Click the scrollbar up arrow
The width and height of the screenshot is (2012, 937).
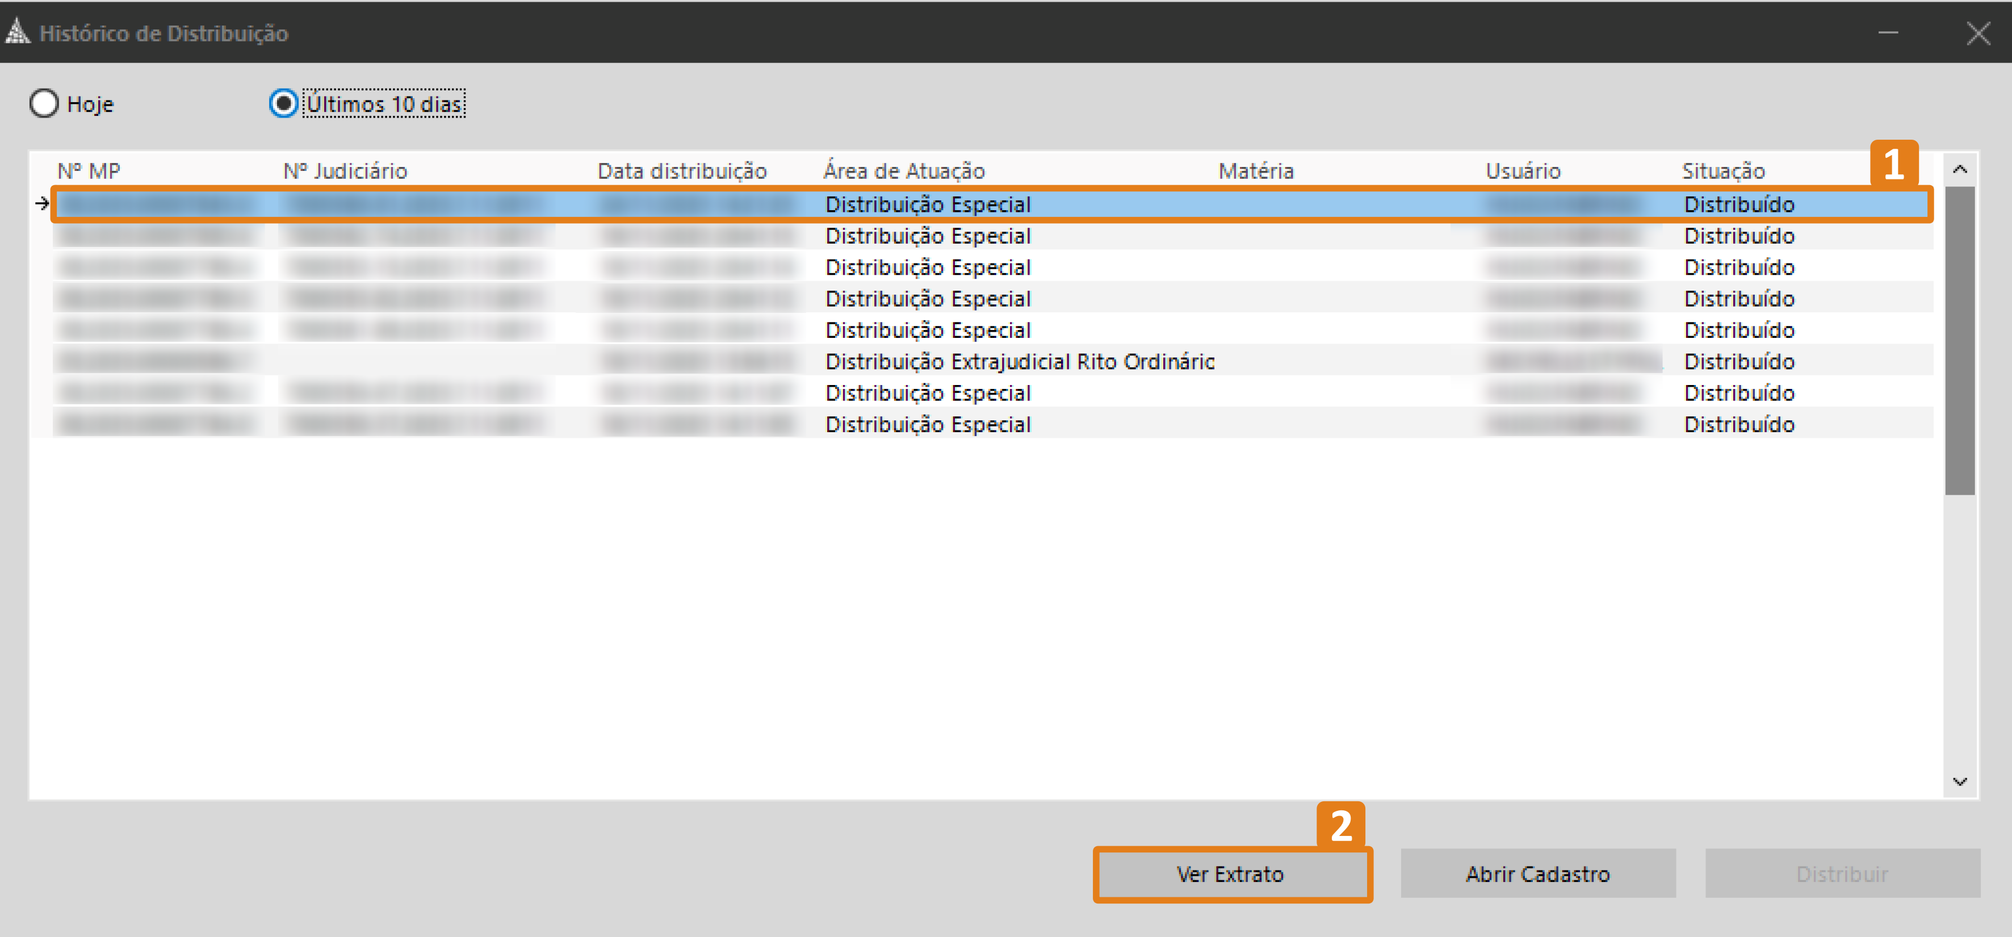[1959, 170]
